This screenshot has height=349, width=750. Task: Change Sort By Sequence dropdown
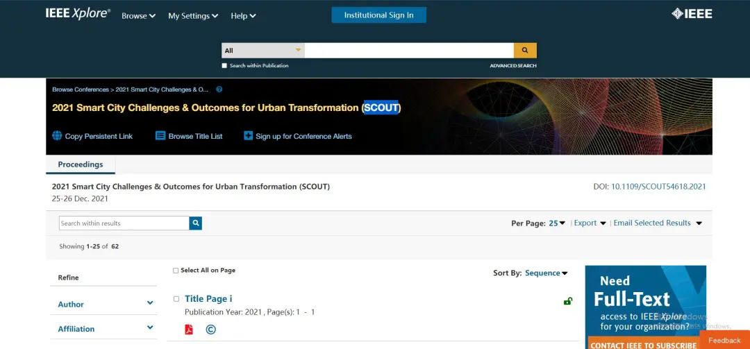pos(547,273)
